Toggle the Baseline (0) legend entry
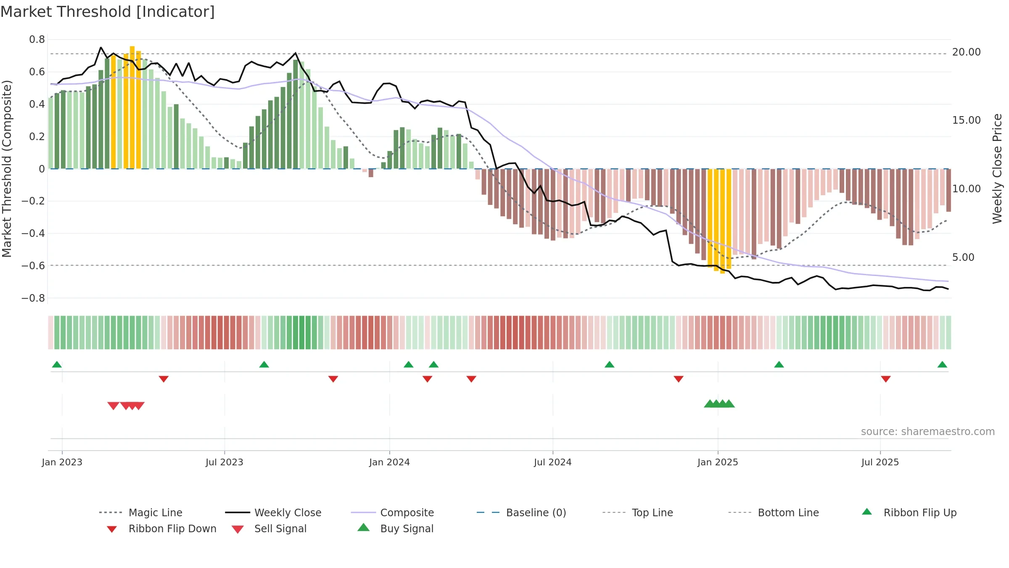 [x=521, y=512]
